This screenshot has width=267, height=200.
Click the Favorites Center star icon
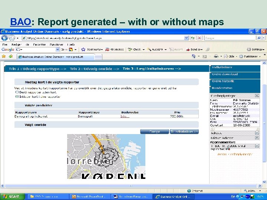(x=4, y=56)
